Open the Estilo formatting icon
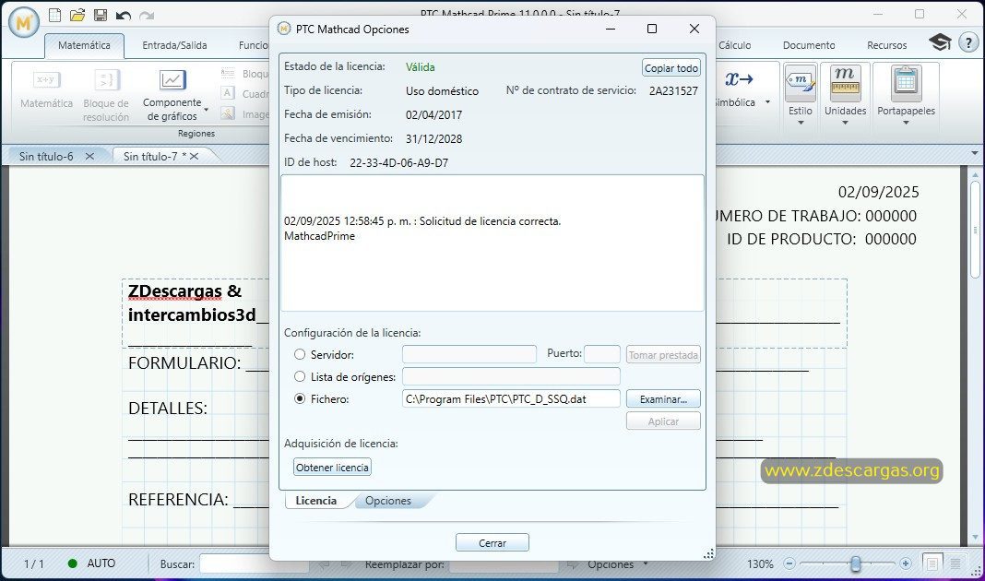 801,83
